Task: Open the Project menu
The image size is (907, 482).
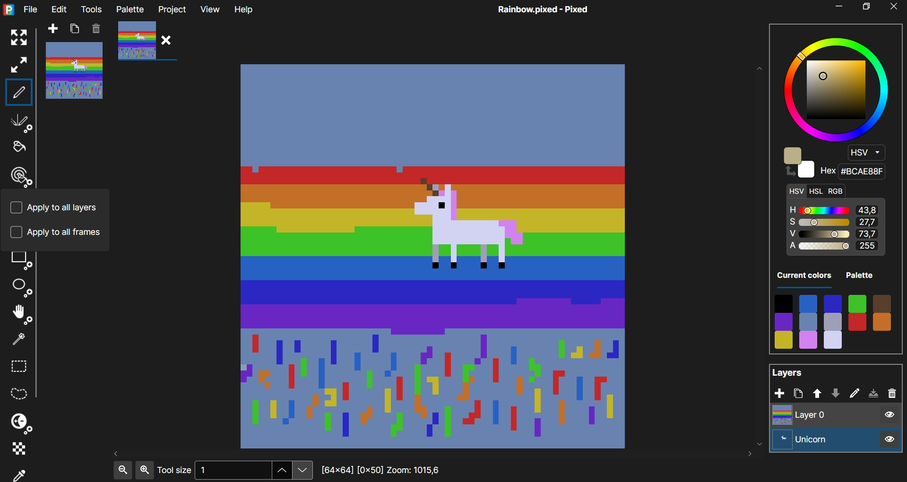Action: coord(172,9)
